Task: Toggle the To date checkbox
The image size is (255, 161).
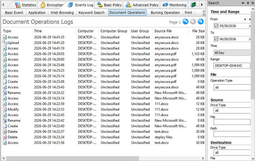Action: tap(216, 39)
